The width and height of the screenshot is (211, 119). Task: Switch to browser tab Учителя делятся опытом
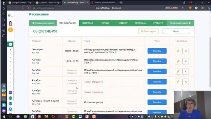point(103,3)
